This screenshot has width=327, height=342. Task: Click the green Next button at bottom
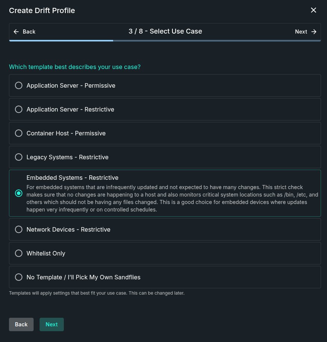coord(52,324)
